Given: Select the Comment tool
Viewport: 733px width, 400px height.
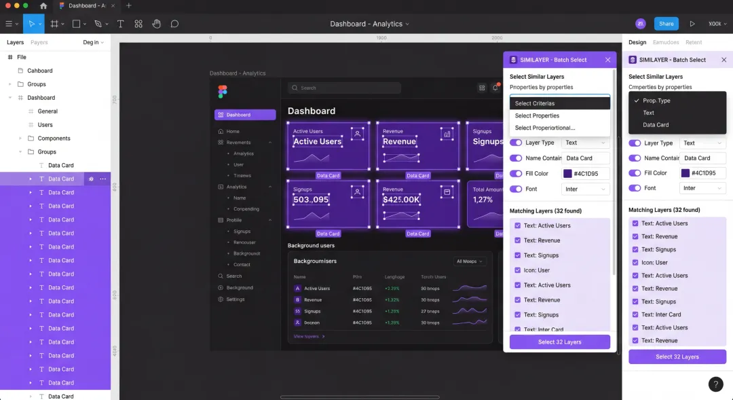Looking at the screenshot, I should pyautogui.click(x=174, y=24).
